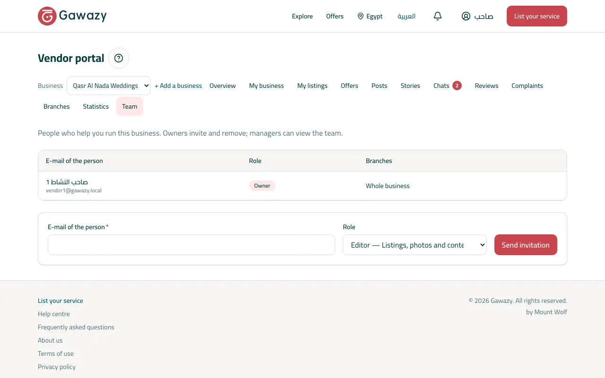Open Explore in the top navigation
Image resolution: width=605 pixels, height=378 pixels.
(302, 16)
